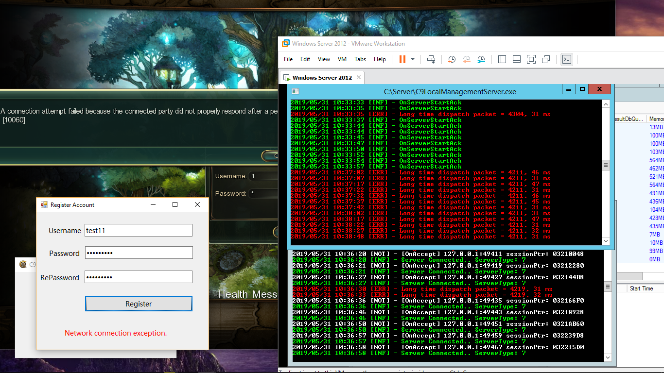
Task: Open the Help menu in VMware
Action: [380, 59]
